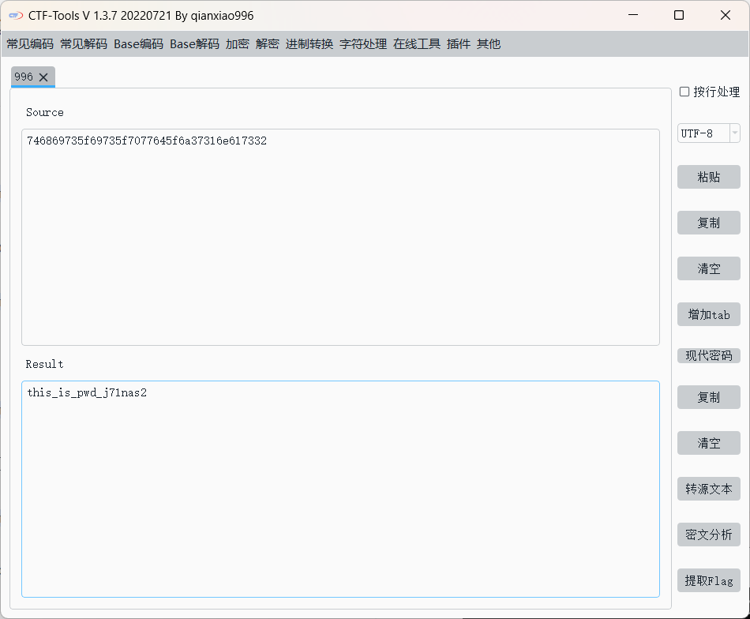Click the 现代密码 button
Image resolution: width=750 pixels, height=619 pixels.
(708, 356)
